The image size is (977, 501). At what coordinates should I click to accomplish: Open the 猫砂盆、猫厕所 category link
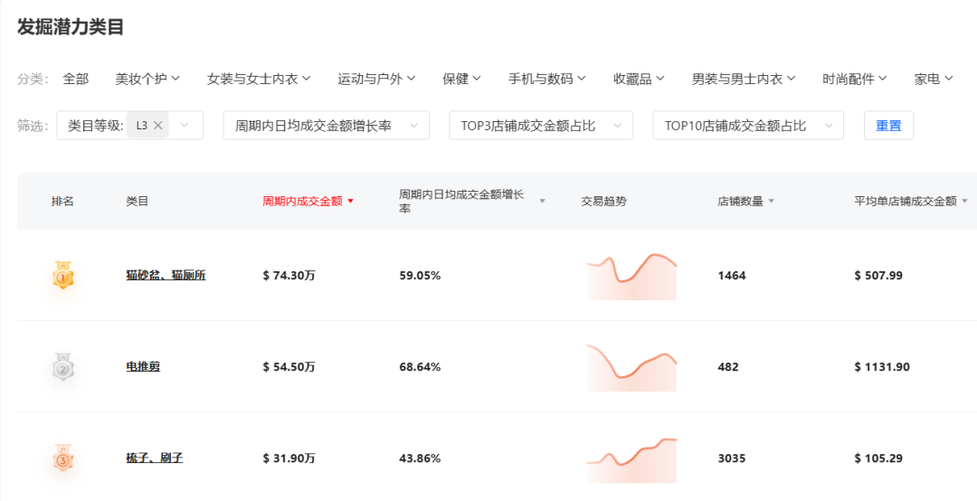coord(166,275)
